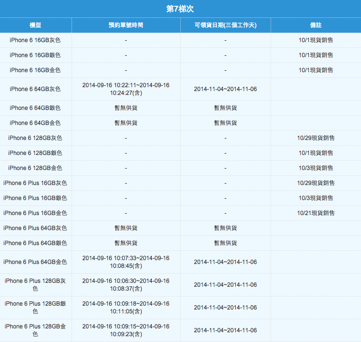The height and width of the screenshot is (342, 361).
Task: Click the 10/3現貨銷售 note for iPhone 6 Plus 16GB銀色
Action: (316, 198)
